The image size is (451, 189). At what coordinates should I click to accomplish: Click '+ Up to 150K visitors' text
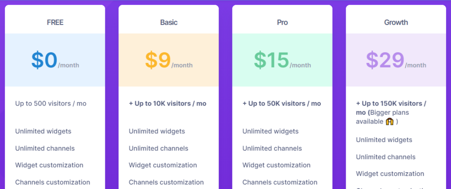[x=391, y=103]
